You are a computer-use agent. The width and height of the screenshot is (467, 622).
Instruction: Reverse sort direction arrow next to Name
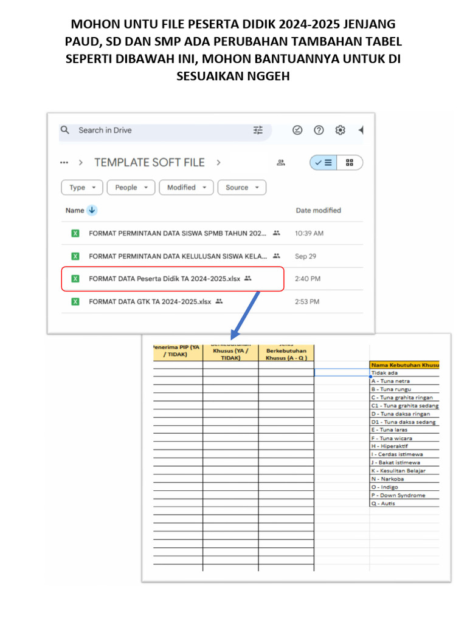tap(92, 210)
